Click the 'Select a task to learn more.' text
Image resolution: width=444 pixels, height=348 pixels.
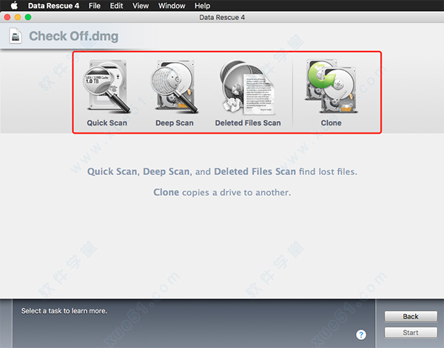64,311
